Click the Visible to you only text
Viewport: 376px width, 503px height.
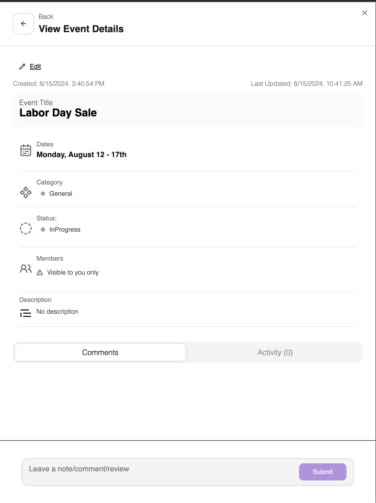point(73,272)
